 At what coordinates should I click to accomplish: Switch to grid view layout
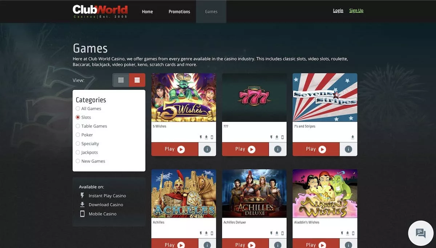tap(121, 80)
